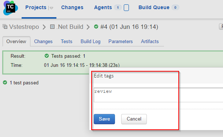This screenshot has width=223, height=137.
Task: Open the Projects dropdown arrow
Action: tap(51, 8)
